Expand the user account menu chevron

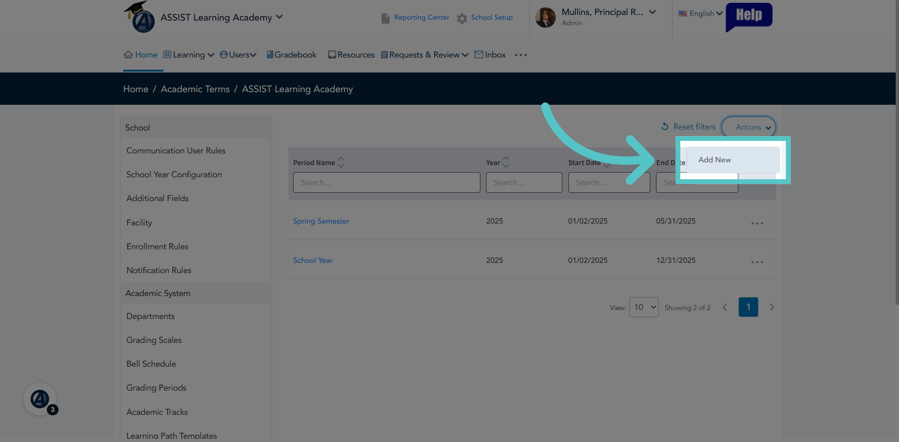point(653,12)
